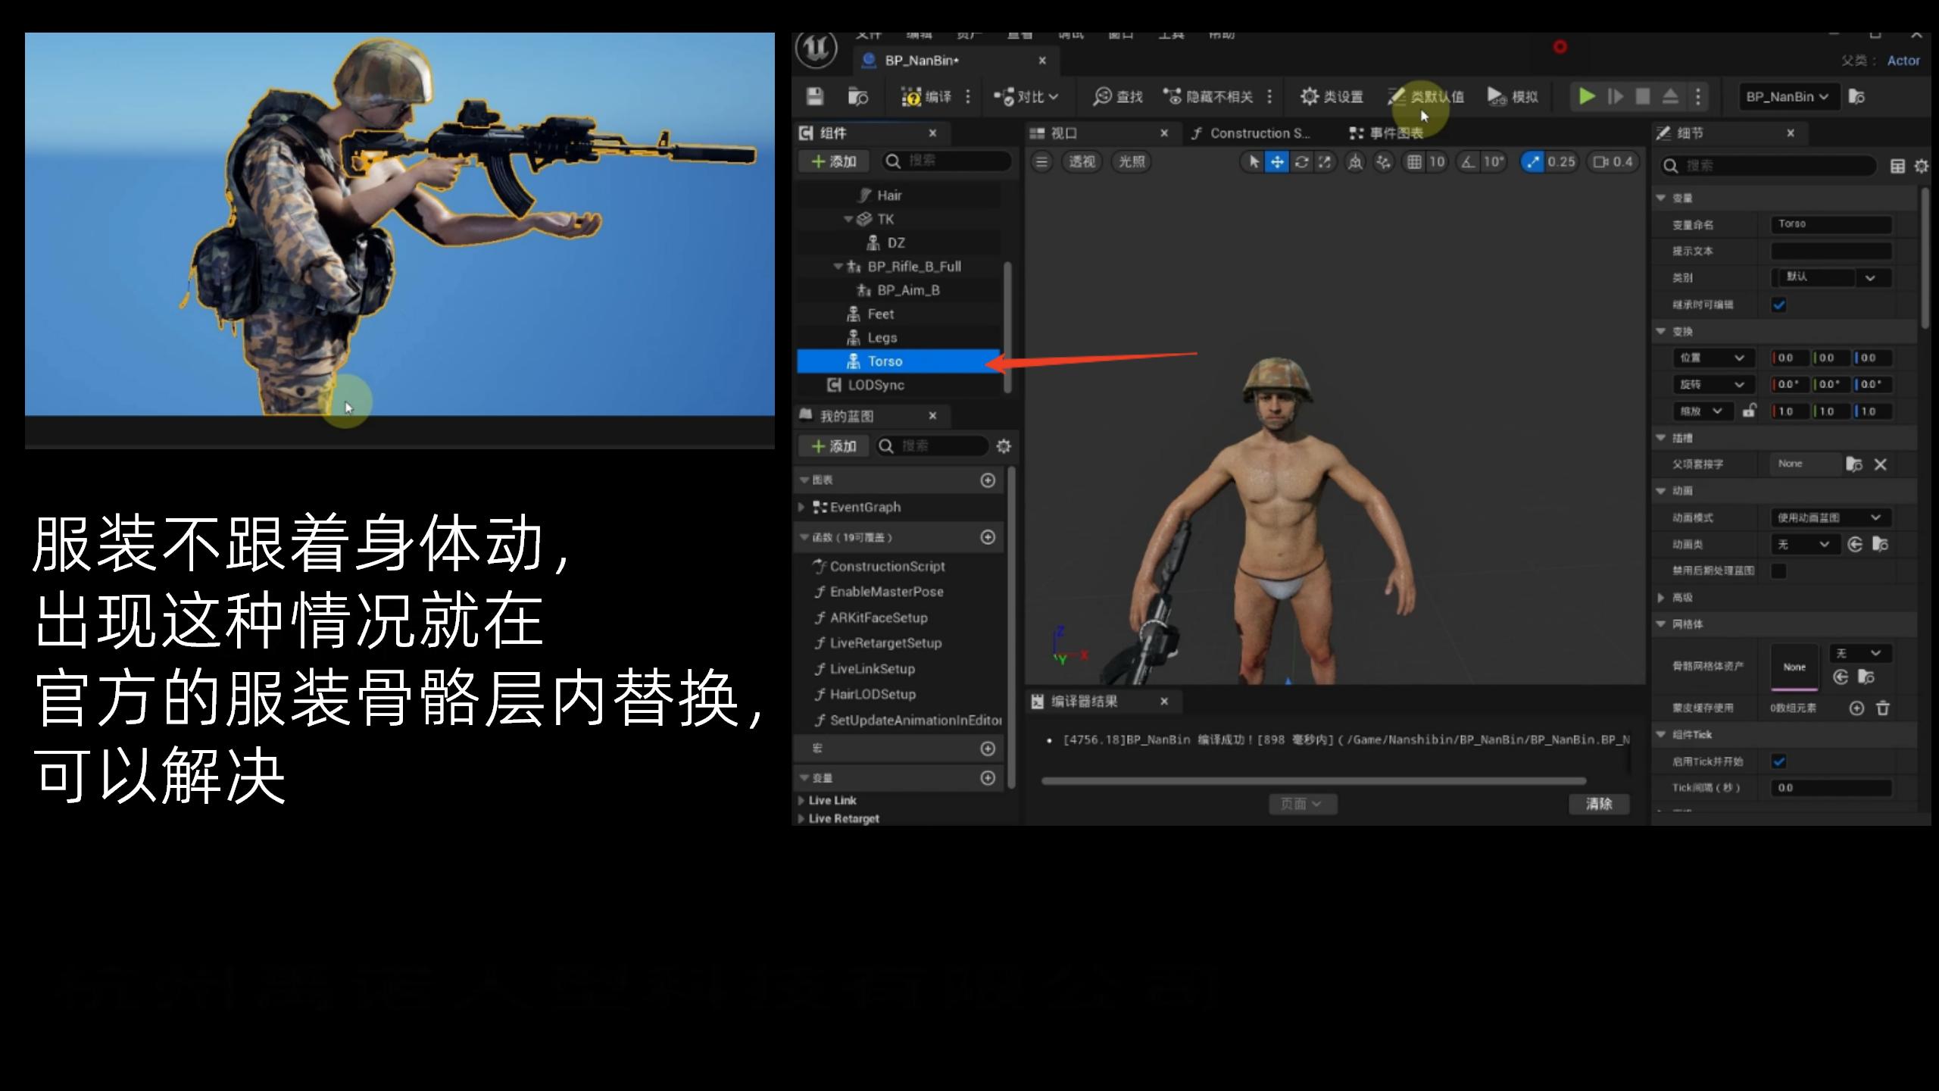
Task: Open the viewport hamburger options menu
Action: coord(1042,161)
